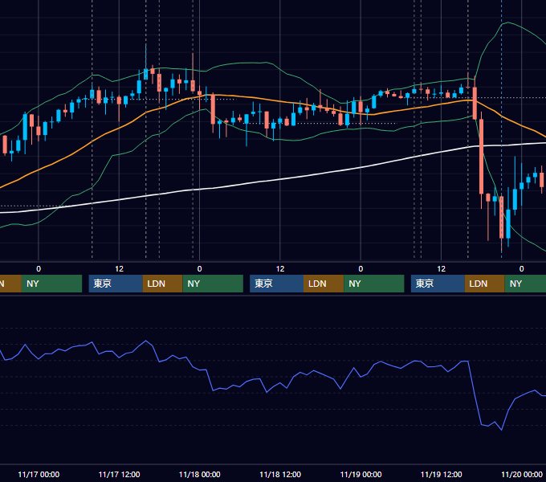
Task: Select the LDN session block on 11/19
Action: click(484, 284)
